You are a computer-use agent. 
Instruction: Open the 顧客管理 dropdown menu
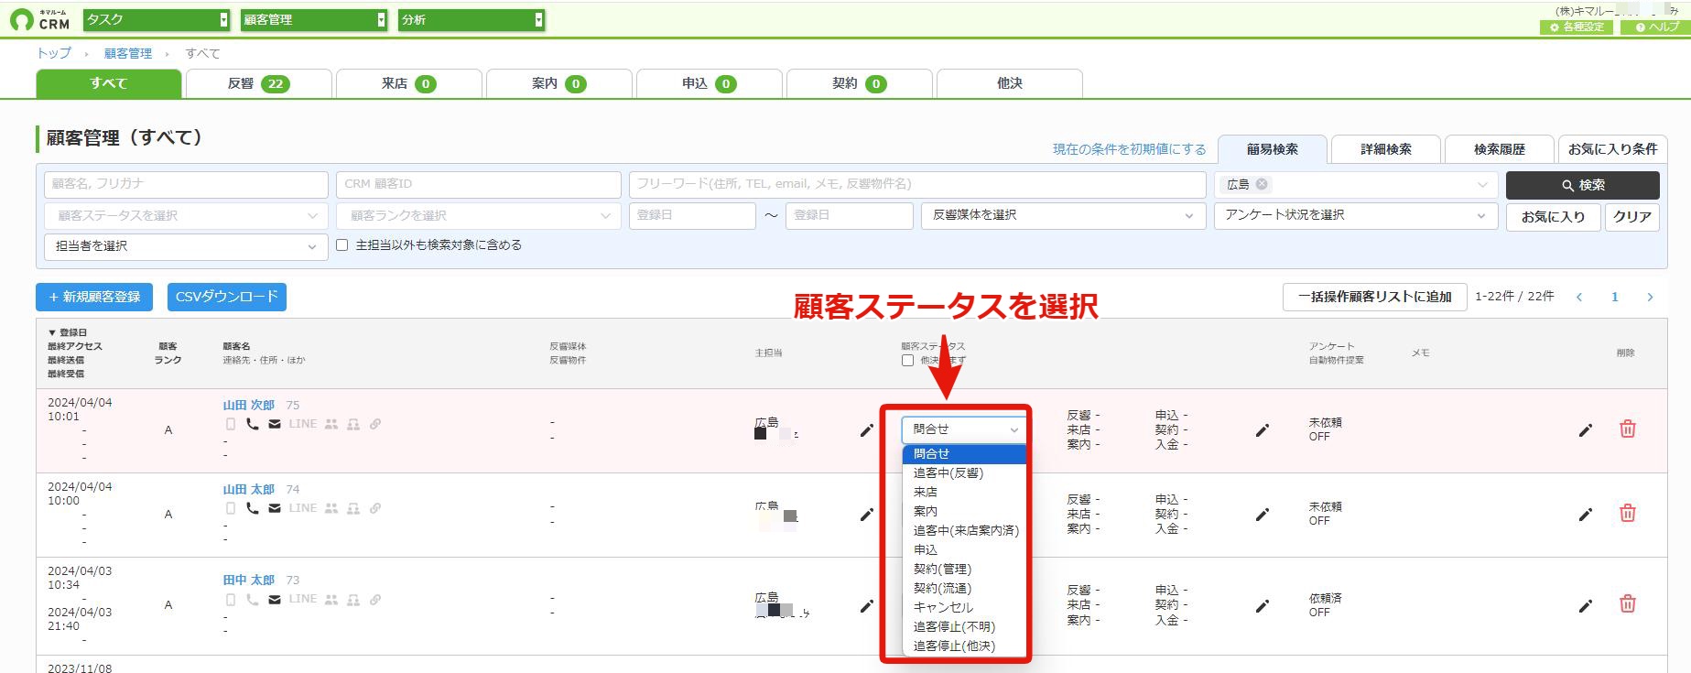[314, 19]
